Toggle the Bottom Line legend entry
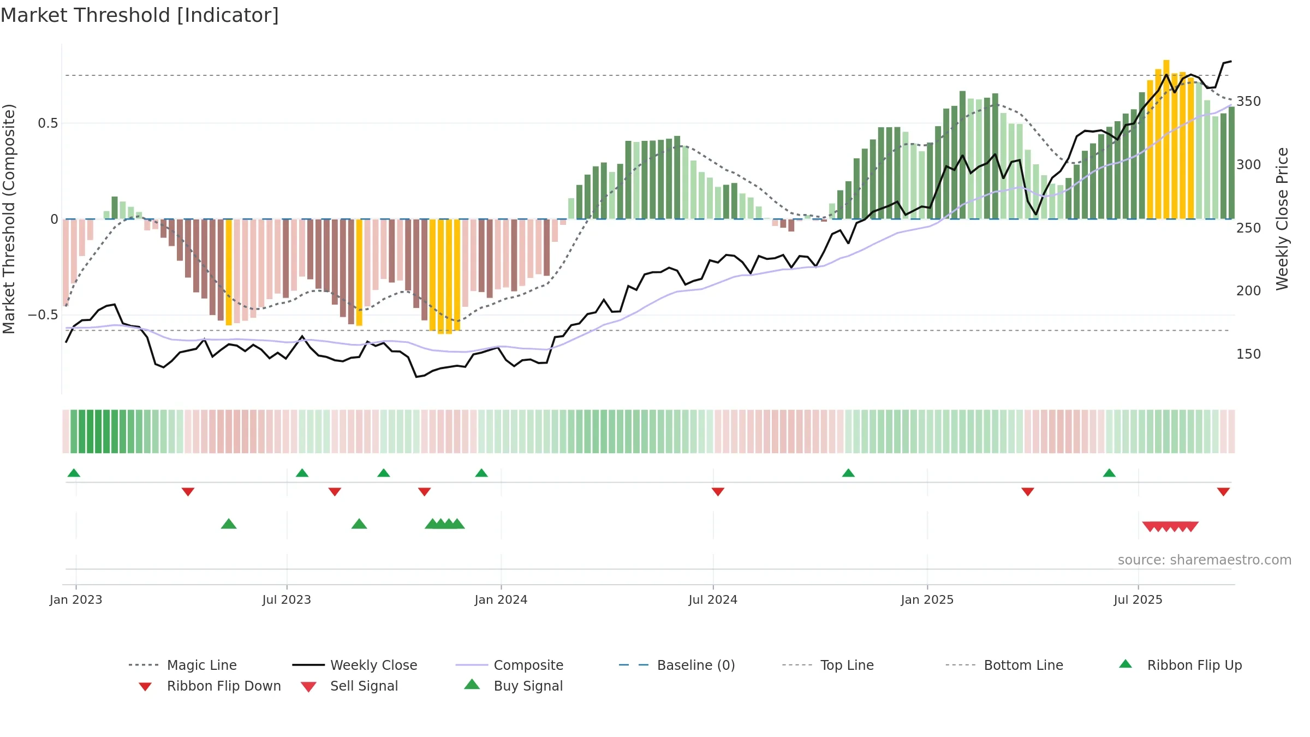The width and height of the screenshot is (1310, 737). click(x=1004, y=665)
